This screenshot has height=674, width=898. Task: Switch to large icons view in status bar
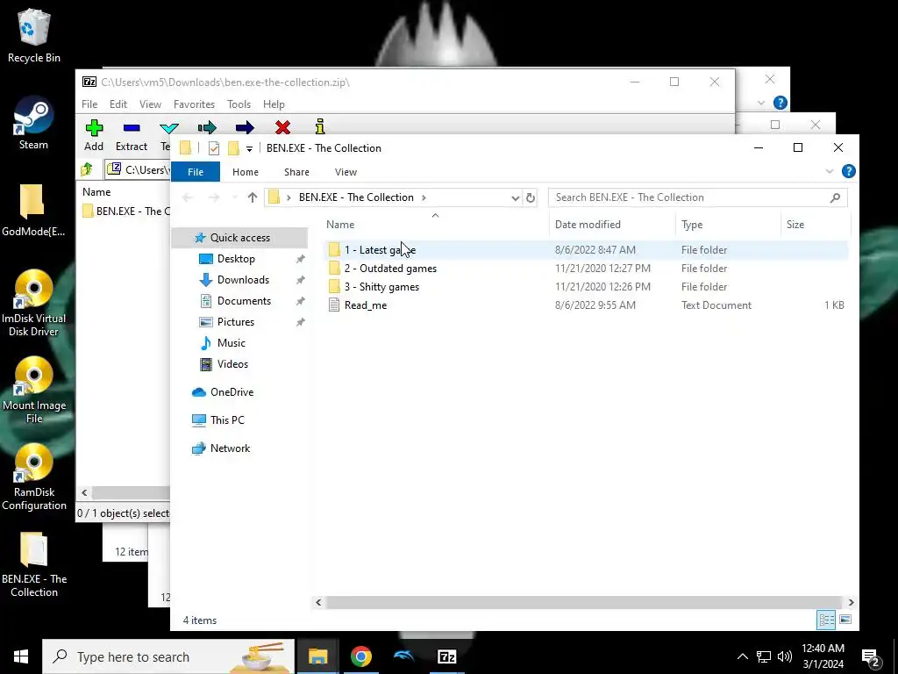(x=845, y=620)
